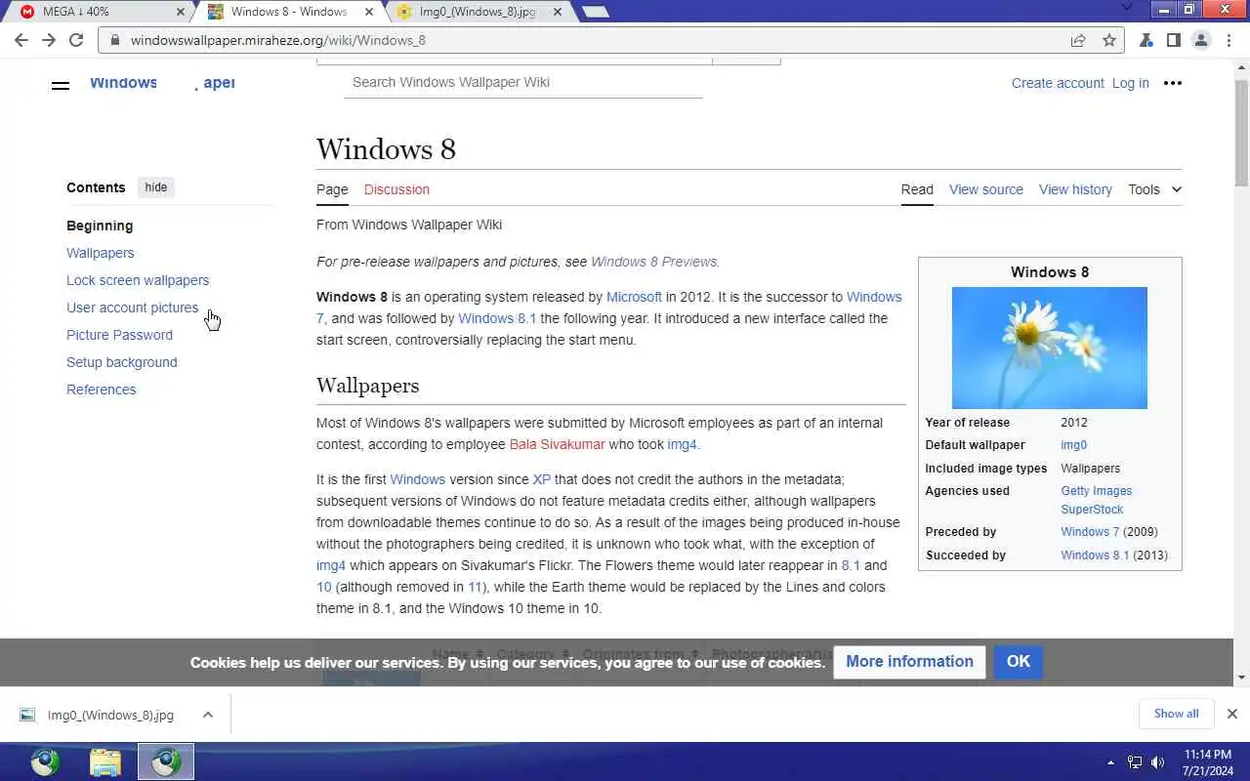Bookmark this page with the star icon

[1109, 40]
